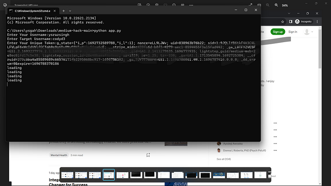
Task: Click the Photos app icon in title bar
Action: point(5,5)
